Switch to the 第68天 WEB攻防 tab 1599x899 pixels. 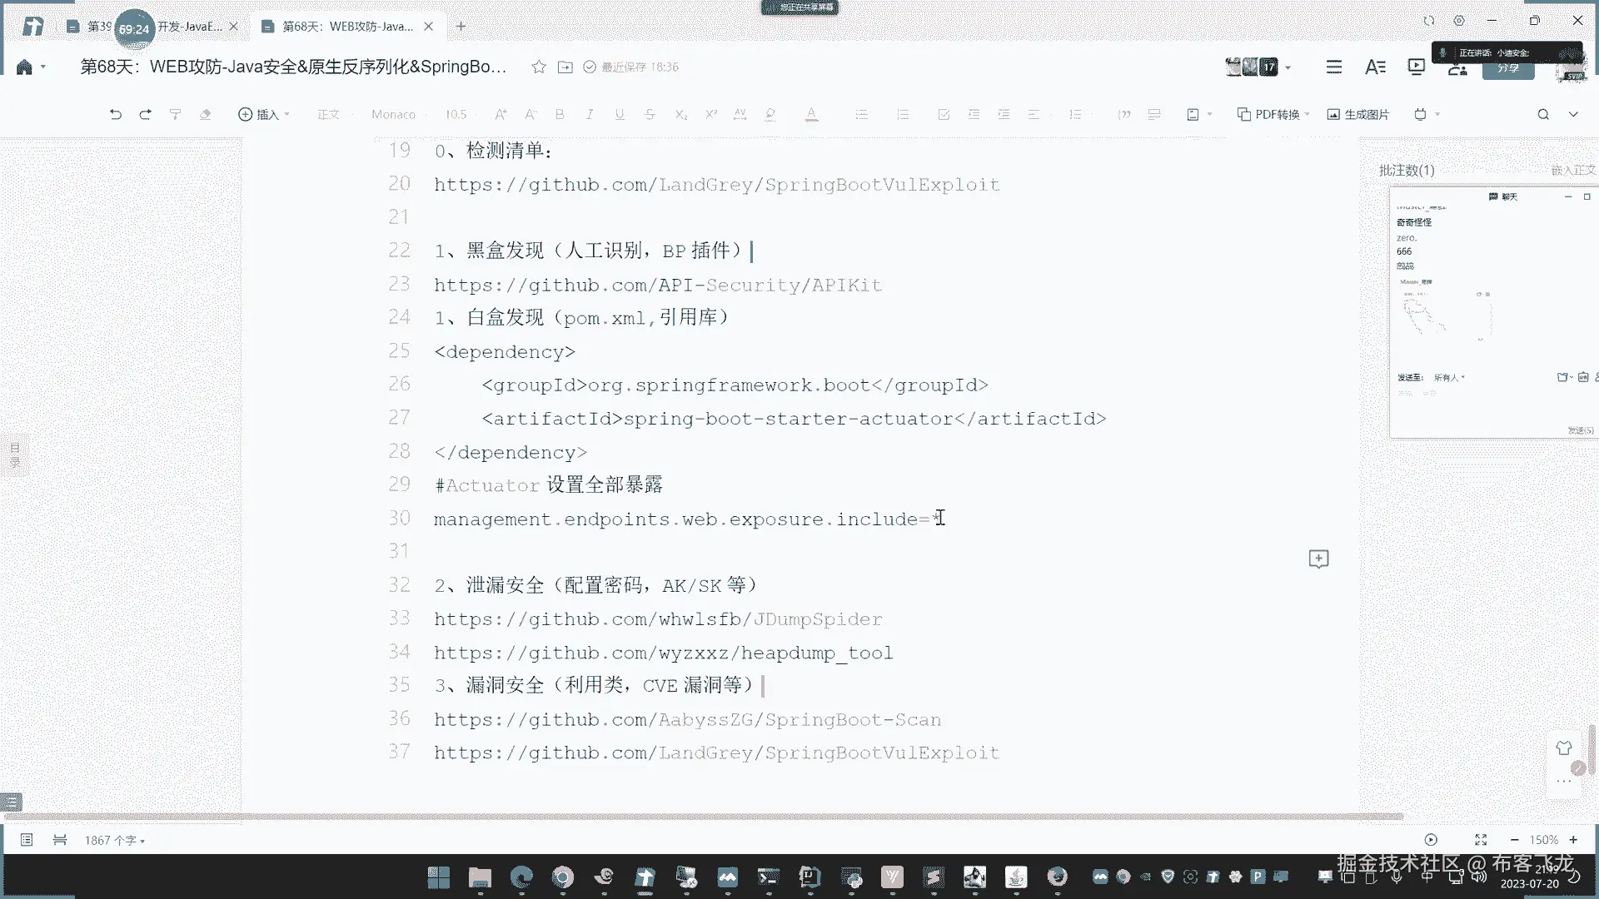point(347,27)
